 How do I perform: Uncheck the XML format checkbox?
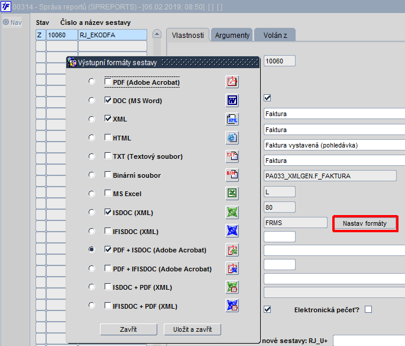tap(108, 118)
